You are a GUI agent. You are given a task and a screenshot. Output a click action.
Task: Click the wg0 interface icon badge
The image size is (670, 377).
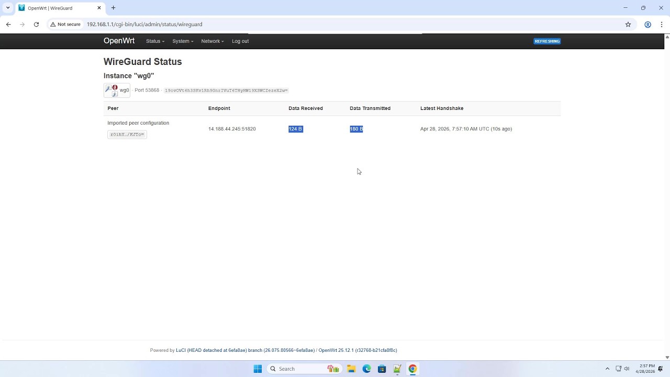[x=117, y=91]
